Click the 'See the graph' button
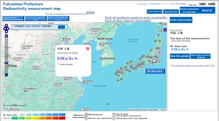219x121 pixels. tap(180, 56)
